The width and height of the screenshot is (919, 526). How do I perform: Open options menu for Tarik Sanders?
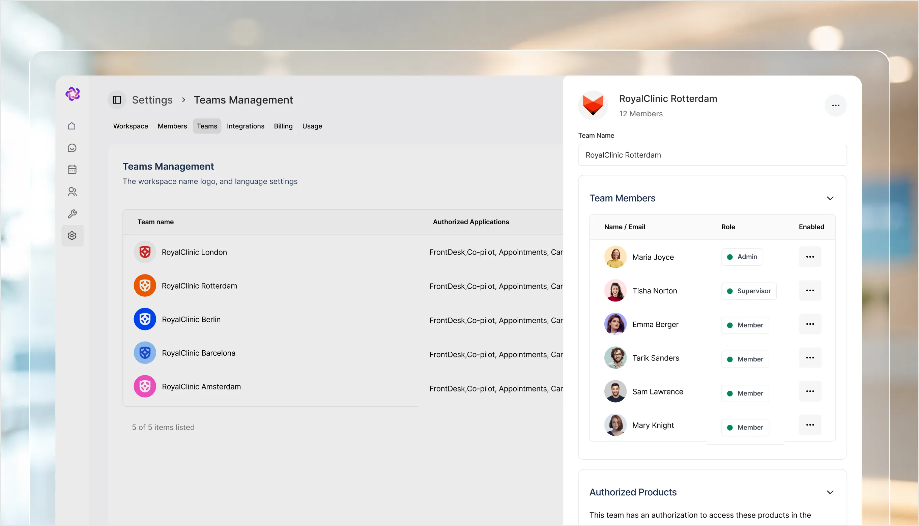[810, 358]
